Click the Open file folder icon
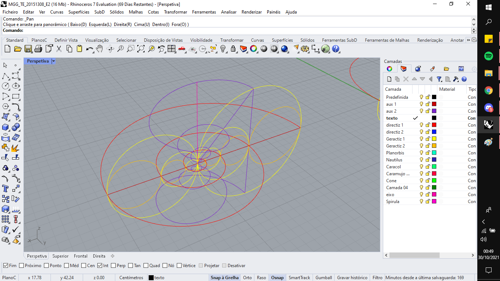The width and height of the screenshot is (500, 281). (18, 49)
